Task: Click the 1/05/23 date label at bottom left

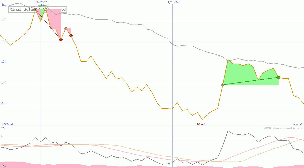Action: 8,124
